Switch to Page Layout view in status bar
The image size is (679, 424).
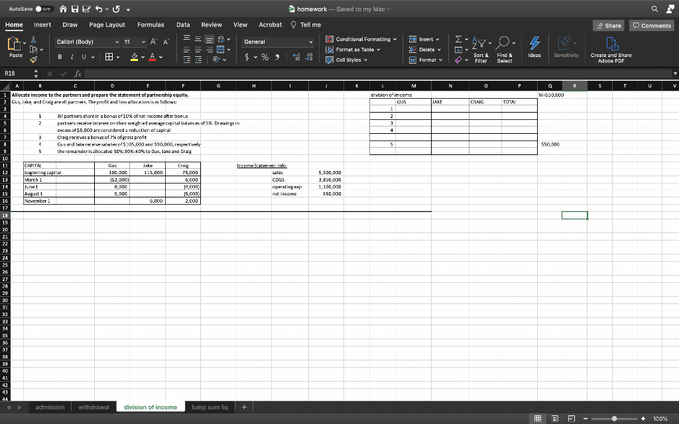point(555,419)
